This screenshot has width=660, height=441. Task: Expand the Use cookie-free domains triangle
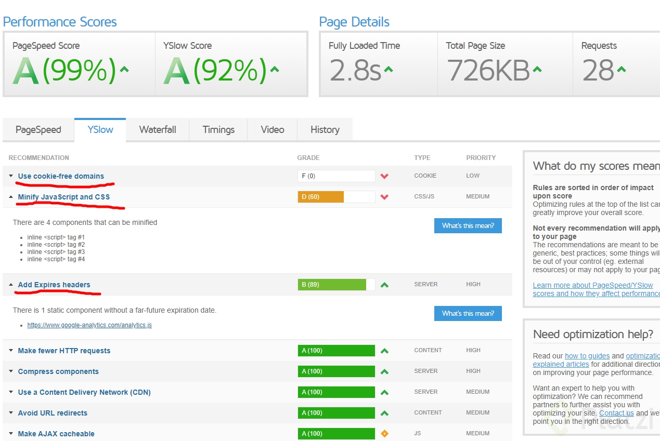point(11,176)
